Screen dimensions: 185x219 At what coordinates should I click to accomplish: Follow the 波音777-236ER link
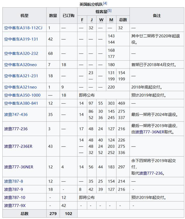click(x=18, y=146)
